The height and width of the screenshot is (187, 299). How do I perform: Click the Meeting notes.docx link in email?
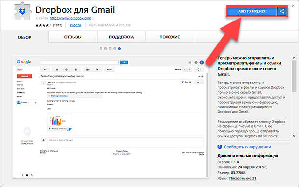(x=59, y=96)
